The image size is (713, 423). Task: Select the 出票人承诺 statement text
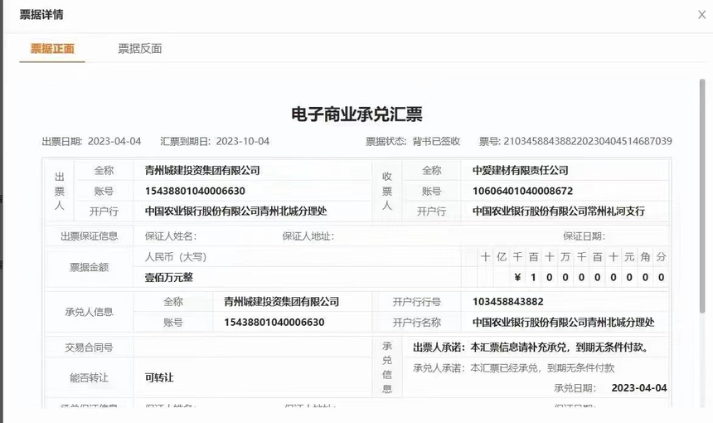532,348
